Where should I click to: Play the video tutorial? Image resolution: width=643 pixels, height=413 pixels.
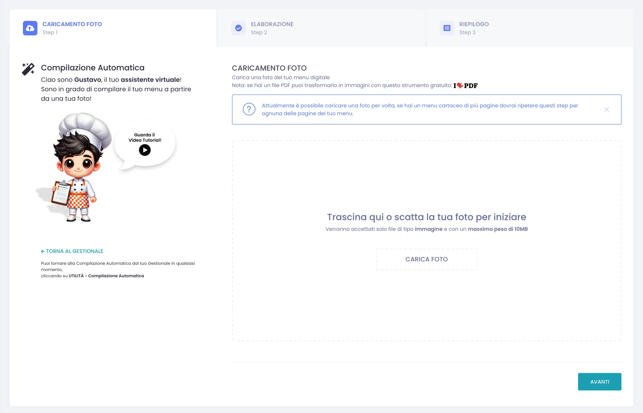coord(145,150)
